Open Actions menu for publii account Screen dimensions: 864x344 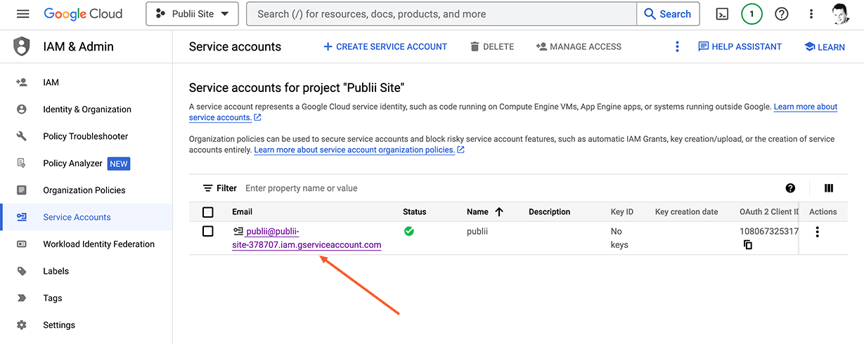817,232
